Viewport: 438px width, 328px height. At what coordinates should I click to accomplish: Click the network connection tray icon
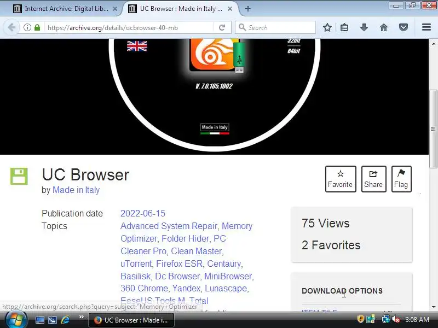click(385, 319)
